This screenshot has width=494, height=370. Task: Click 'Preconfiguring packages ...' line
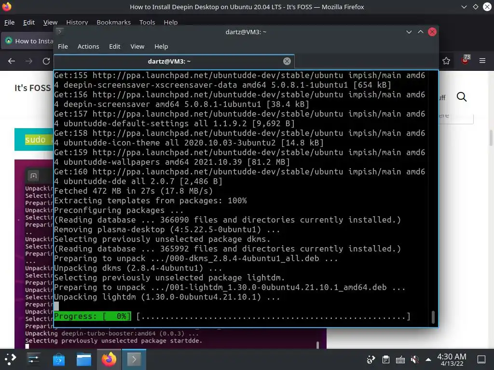tap(119, 210)
